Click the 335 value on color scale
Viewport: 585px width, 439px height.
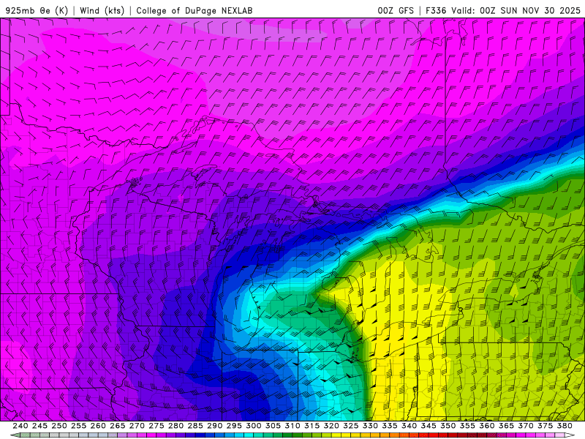390,426
